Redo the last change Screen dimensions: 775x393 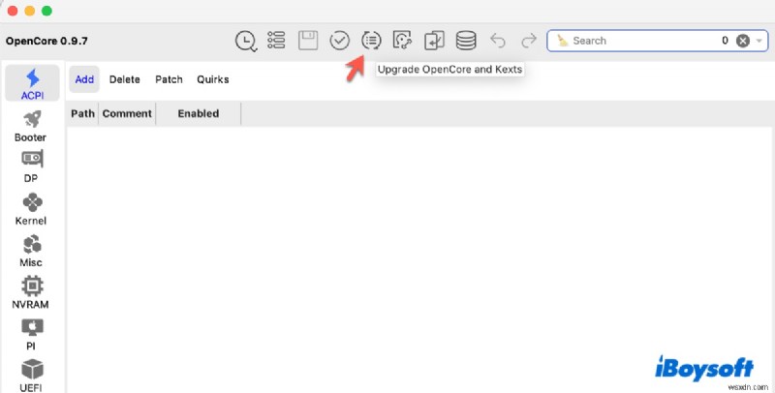tap(529, 41)
